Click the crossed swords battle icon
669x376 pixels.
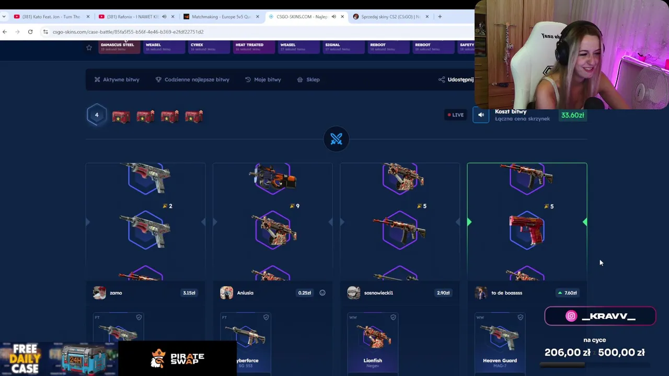[x=336, y=139]
